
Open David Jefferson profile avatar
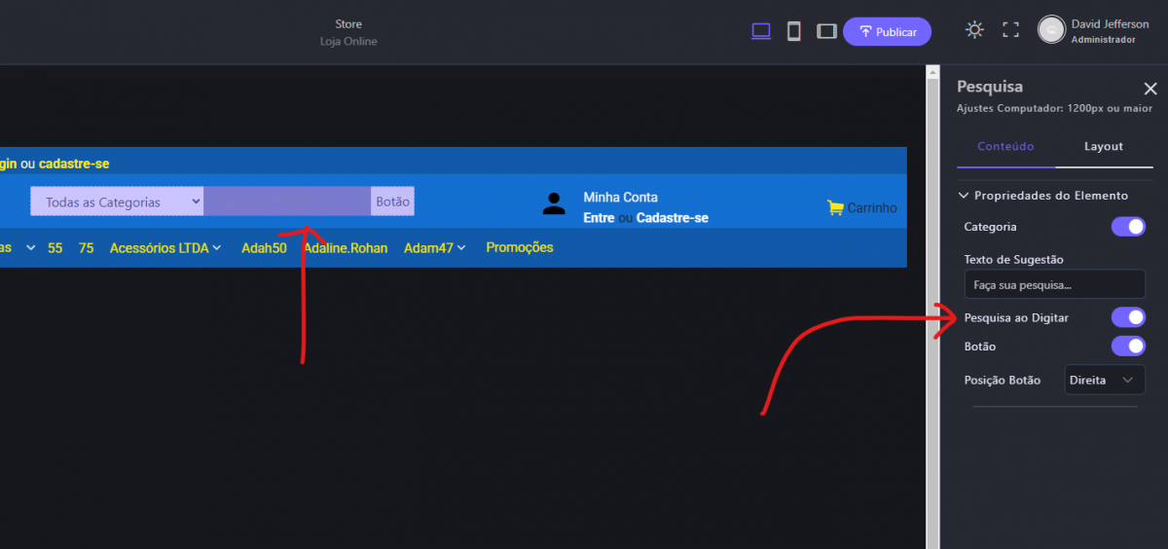tap(1051, 30)
